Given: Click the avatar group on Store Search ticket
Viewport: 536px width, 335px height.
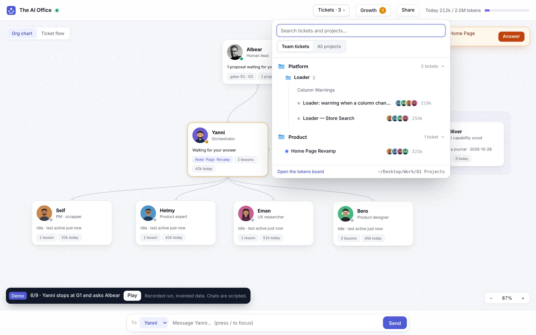Looking at the screenshot, I should click(x=397, y=118).
